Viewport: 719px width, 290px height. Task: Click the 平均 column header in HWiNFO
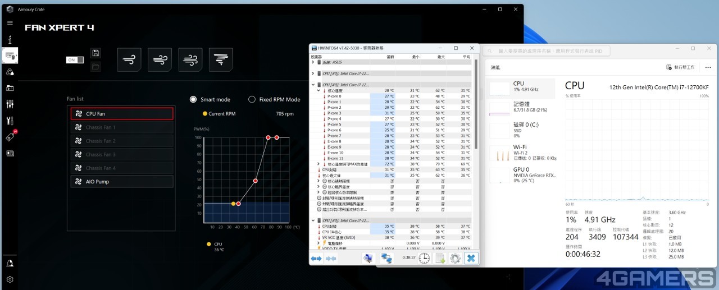466,57
